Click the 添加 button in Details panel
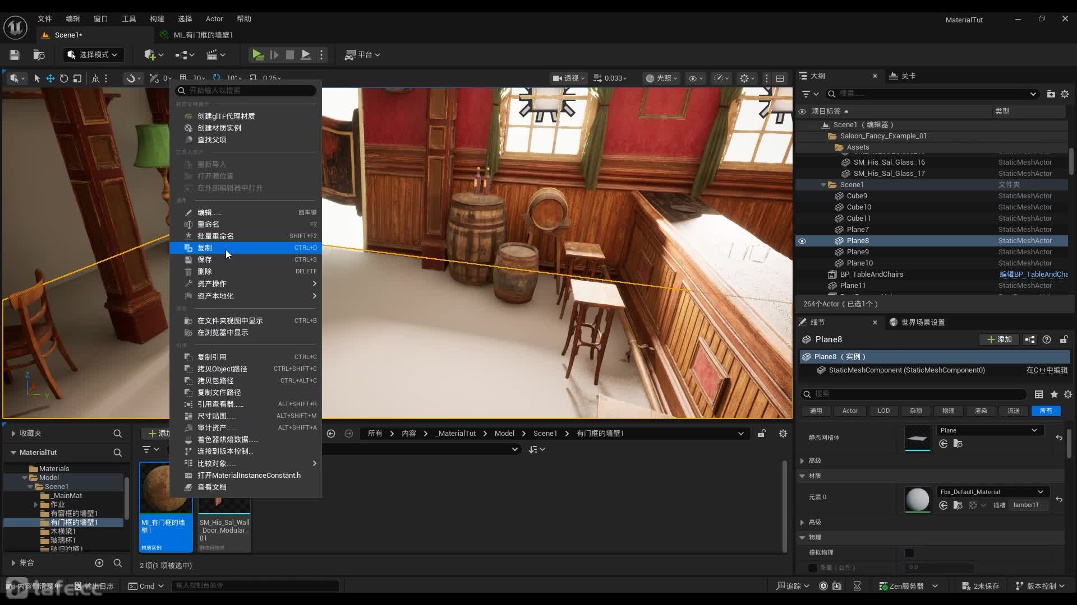The height and width of the screenshot is (605, 1077). [999, 339]
